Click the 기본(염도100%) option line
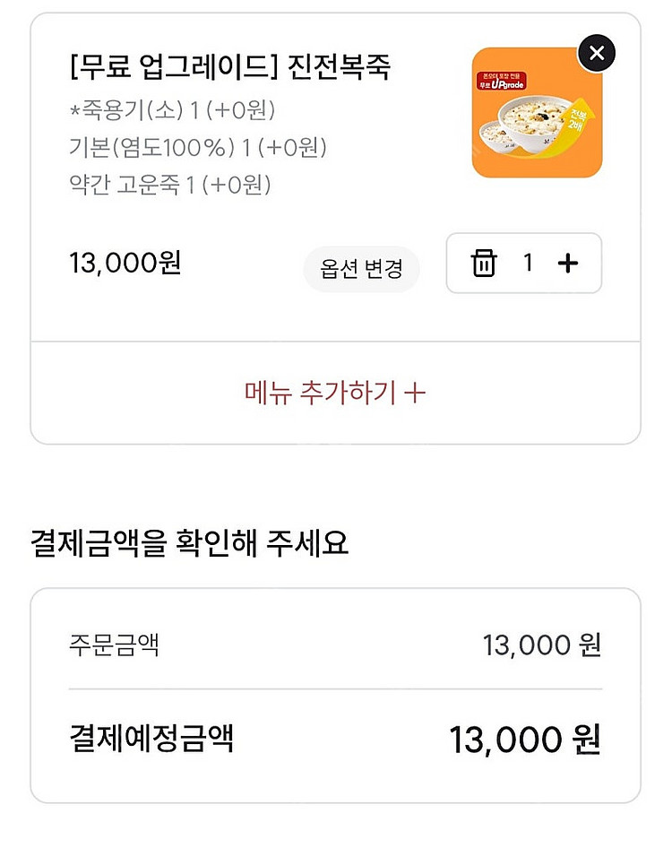This screenshot has width=672, height=848. [197, 148]
